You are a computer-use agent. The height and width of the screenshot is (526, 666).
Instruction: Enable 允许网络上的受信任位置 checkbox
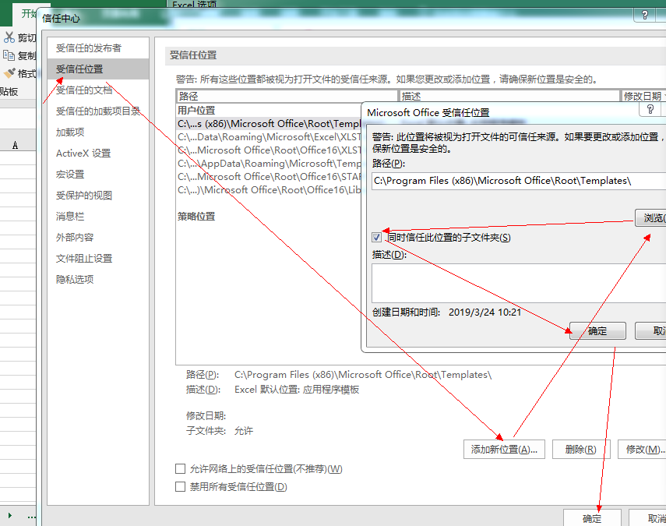180,468
